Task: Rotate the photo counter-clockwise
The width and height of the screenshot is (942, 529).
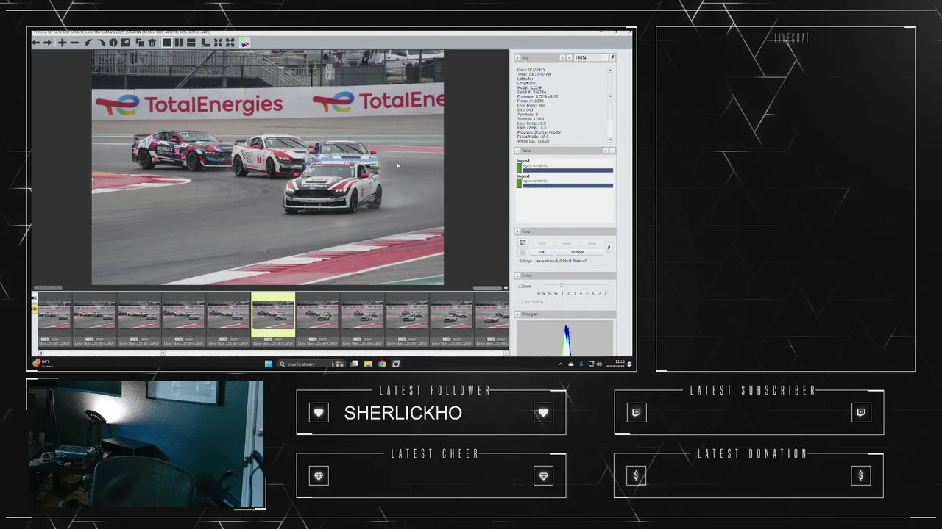Action: 88,43
